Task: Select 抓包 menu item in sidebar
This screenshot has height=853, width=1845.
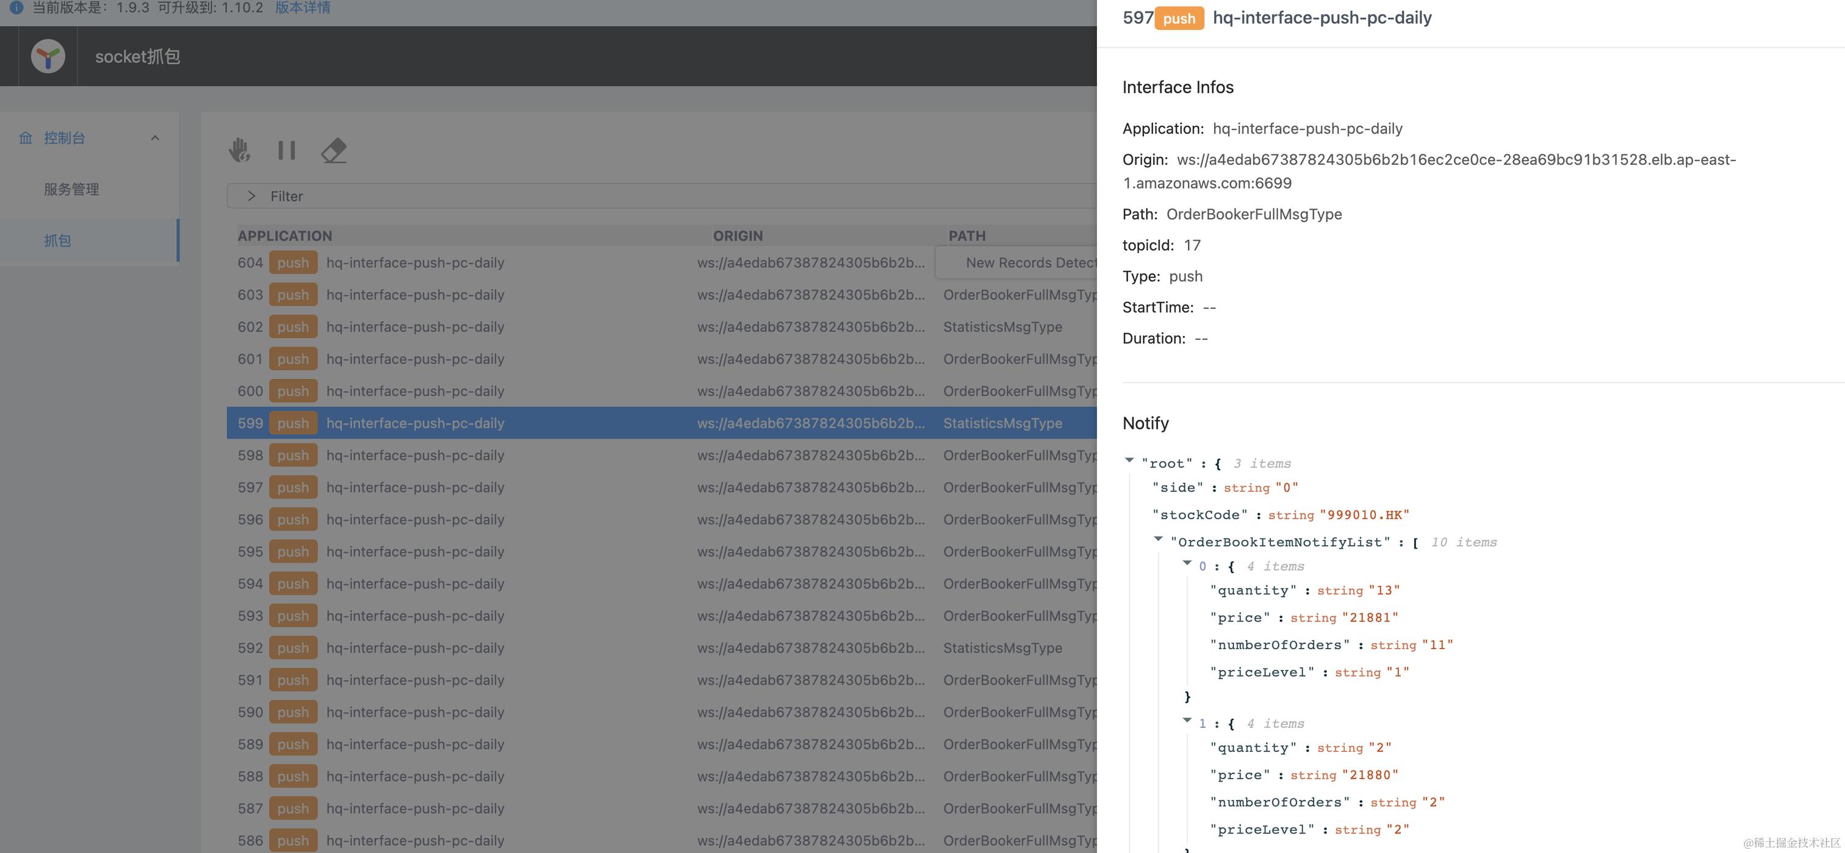Action: [x=57, y=240]
